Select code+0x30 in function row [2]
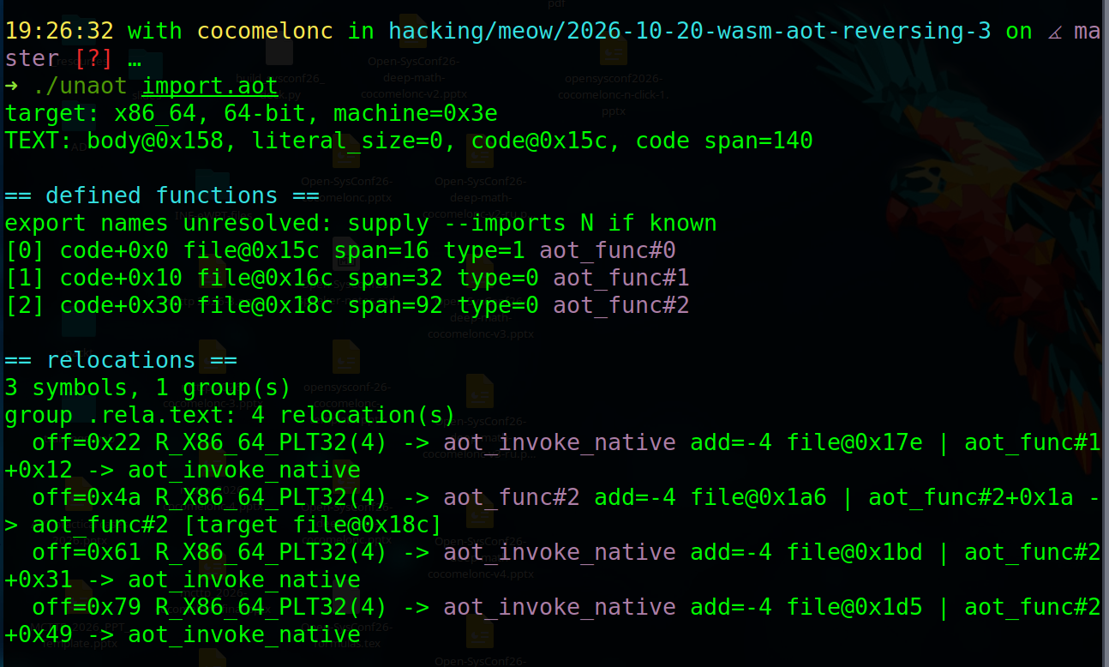The width and height of the screenshot is (1109, 667). [121, 305]
